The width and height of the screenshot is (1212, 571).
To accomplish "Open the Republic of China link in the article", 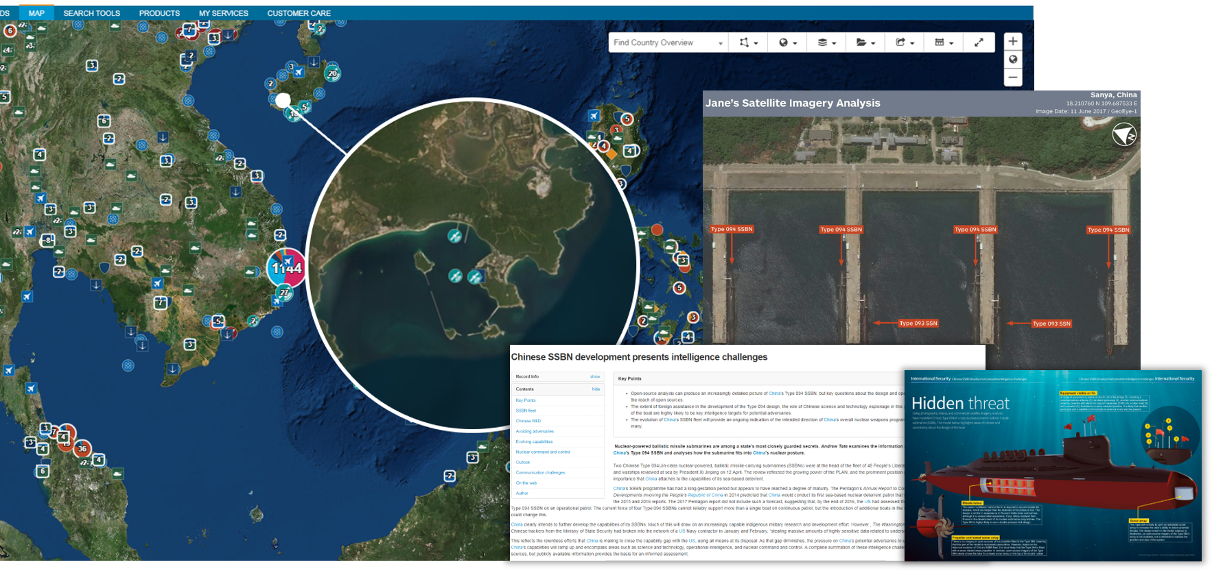I will click(x=706, y=495).
